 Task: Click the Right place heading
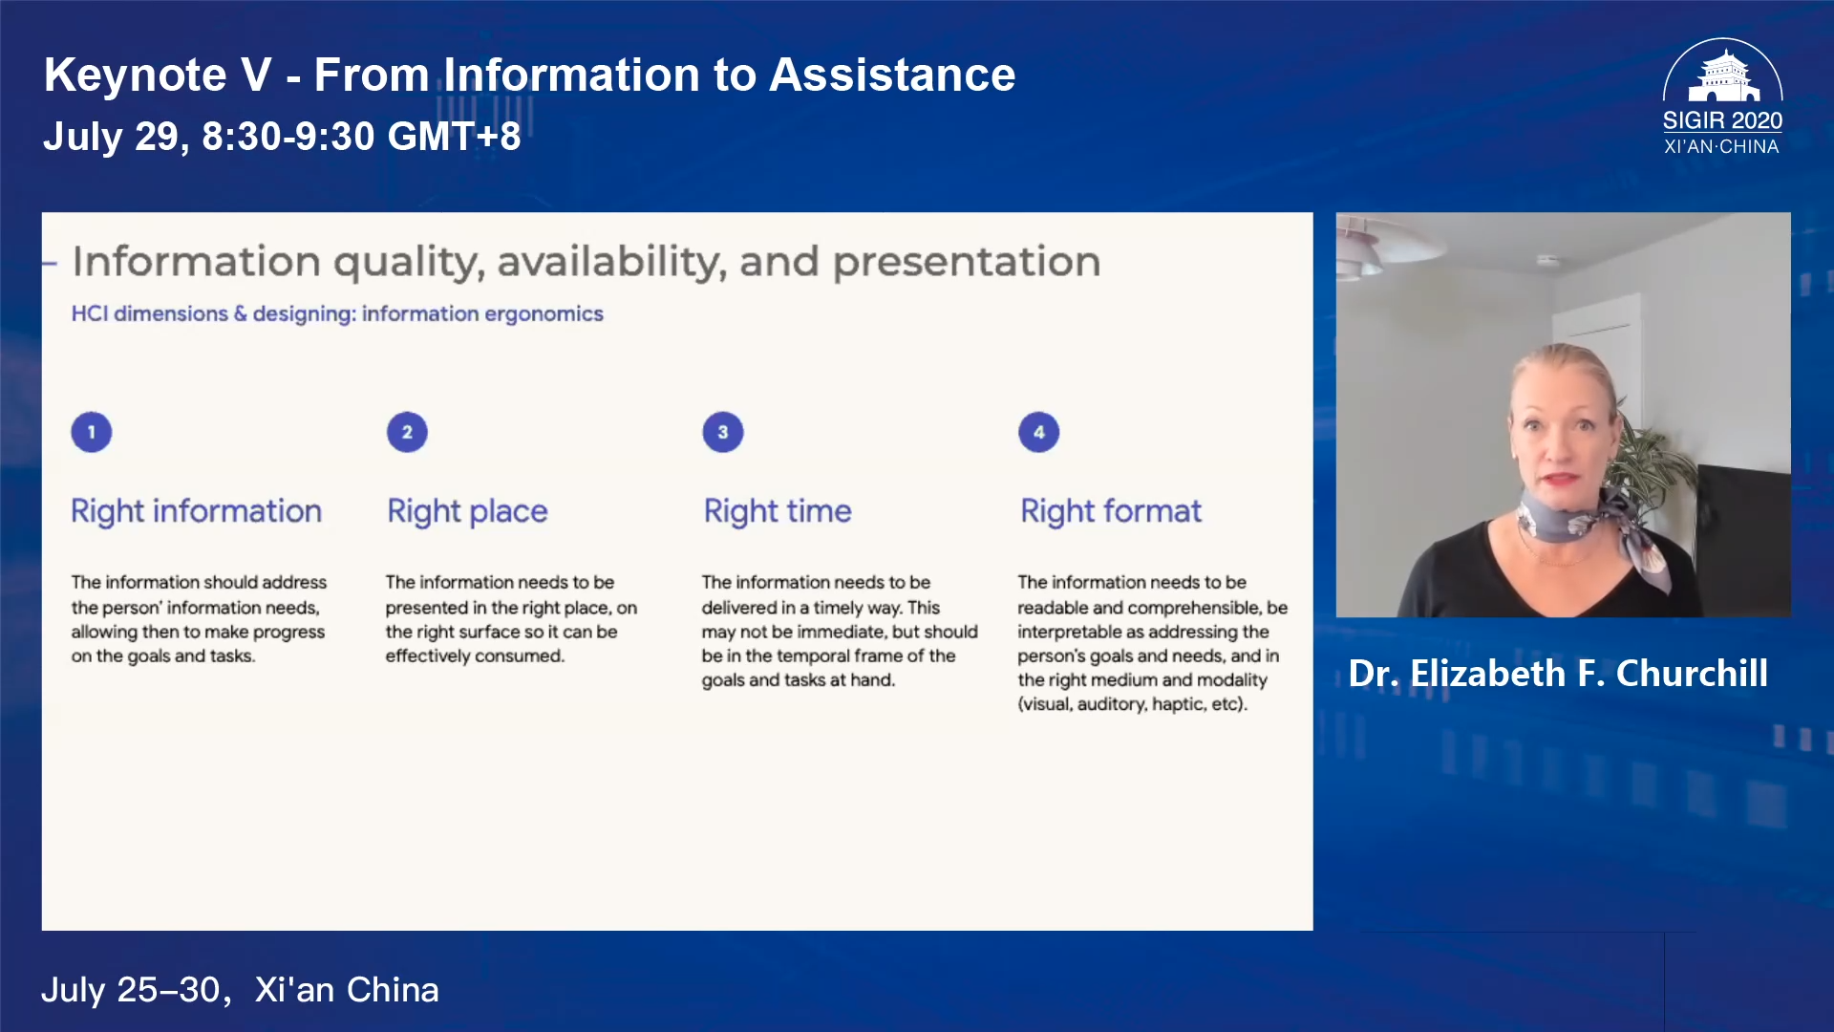click(x=467, y=511)
